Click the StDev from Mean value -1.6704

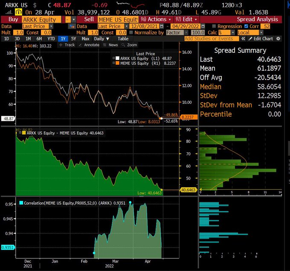click(x=269, y=105)
